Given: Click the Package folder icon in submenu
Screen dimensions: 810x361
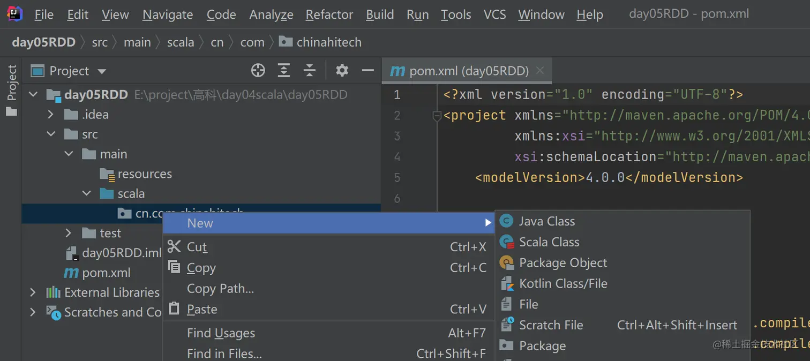Looking at the screenshot, I should 506,345.
